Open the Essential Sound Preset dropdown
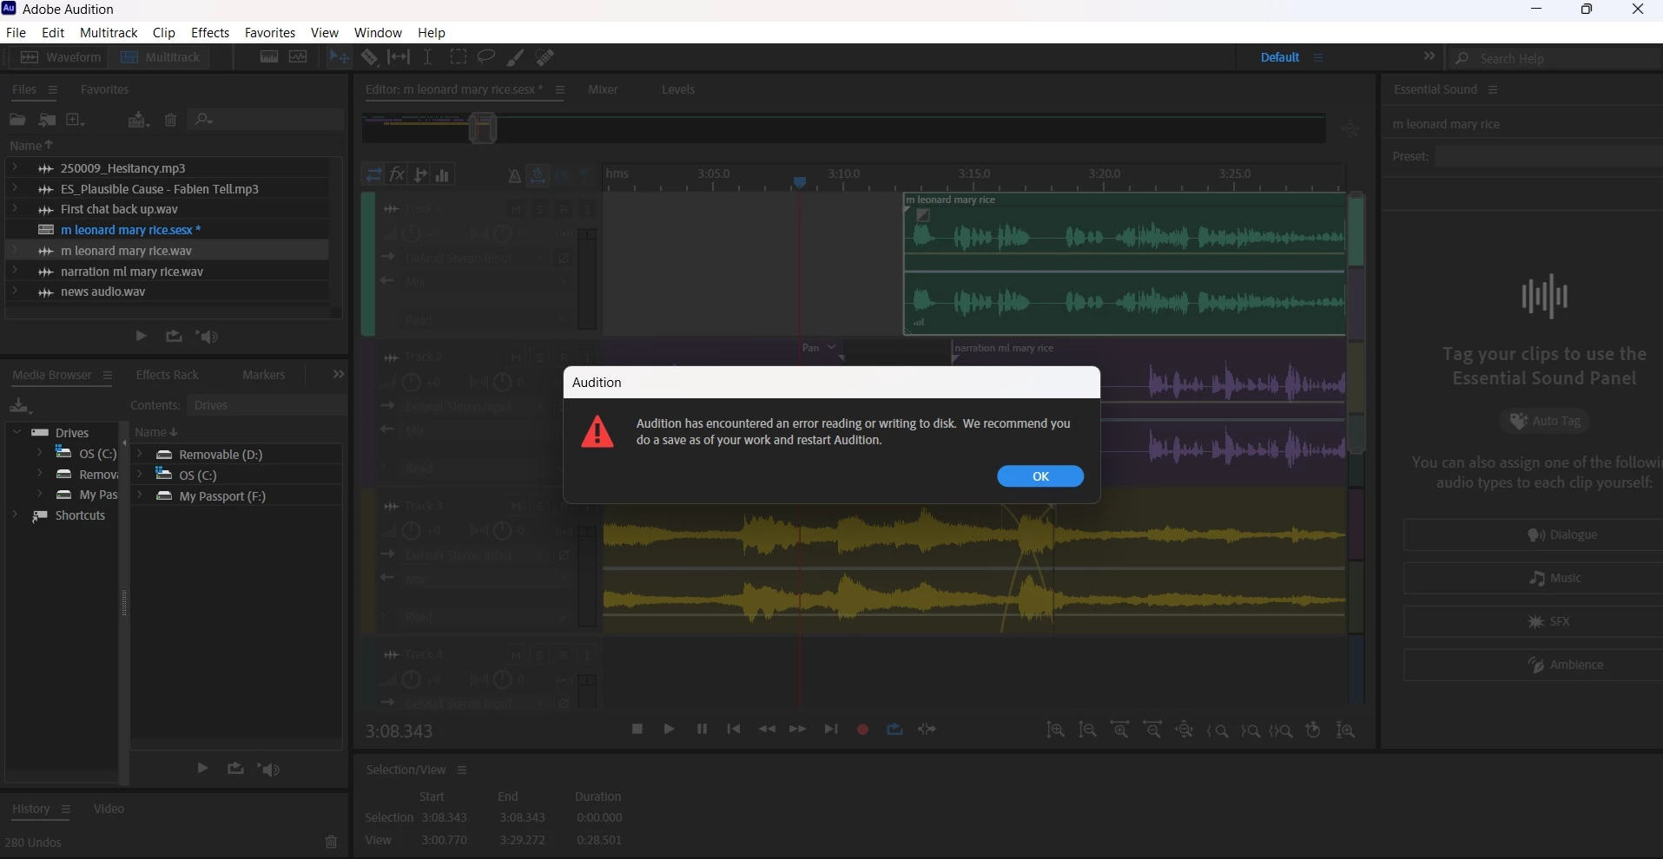 click(x=1548, y=156)
